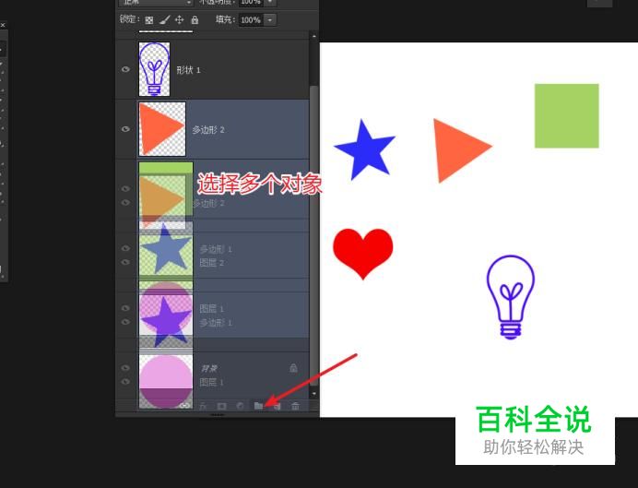Select the layer named 形状 1

tap(188, 70)
